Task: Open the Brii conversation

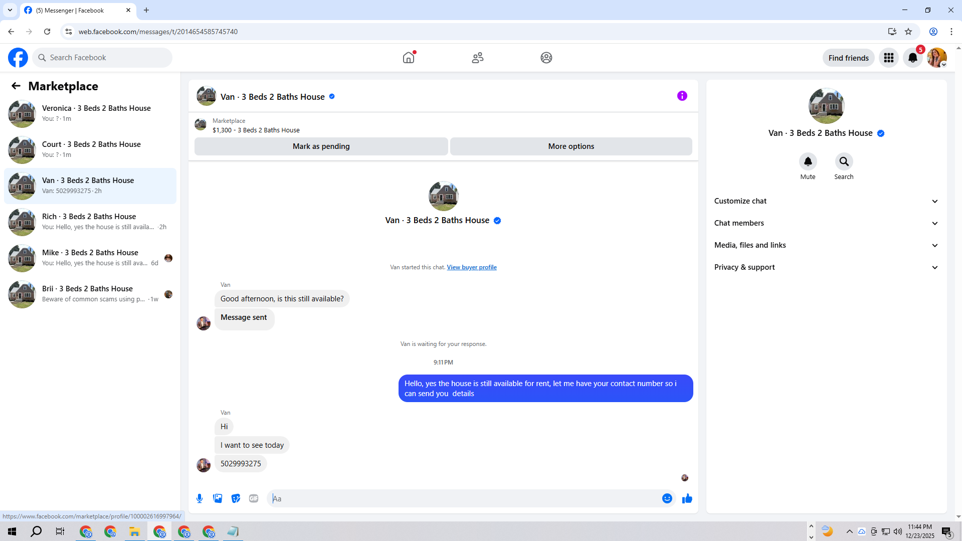Action: [x=90, y=294]
